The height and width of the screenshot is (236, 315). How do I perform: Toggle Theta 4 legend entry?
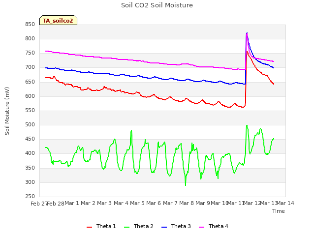tap(213, 226)
